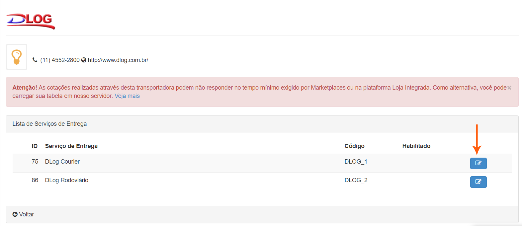Screen dimensions: 522x226
Task: Go back using the Voltar link
Action: click(x=26, y=214)
